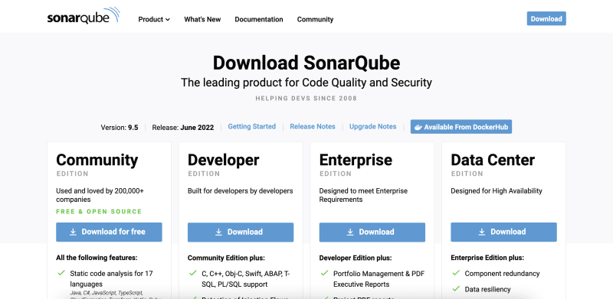Viewport: 613px width, 299px height.
Task: Click the Community edition heading
Action: (x=97, y=160)
